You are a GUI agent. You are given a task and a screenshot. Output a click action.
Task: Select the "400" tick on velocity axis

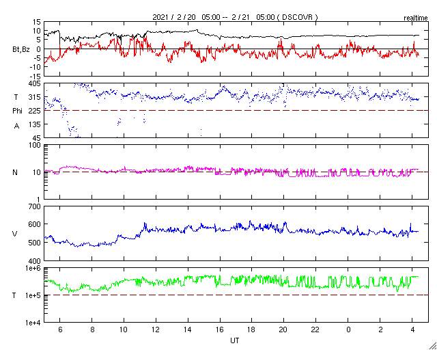pos(34,261)
